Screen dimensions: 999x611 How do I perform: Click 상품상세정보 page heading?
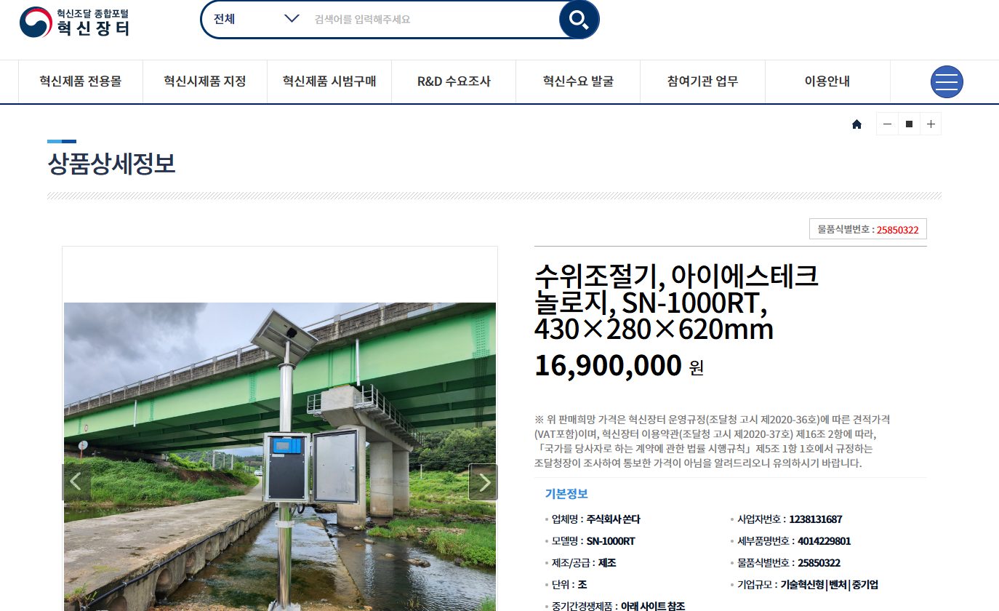coord(111,164)
